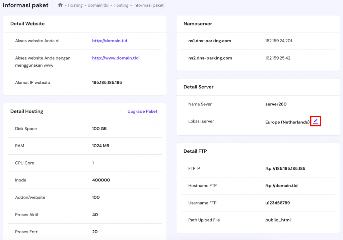Select the website IP address 185.185.185.185

pos(107,82)
